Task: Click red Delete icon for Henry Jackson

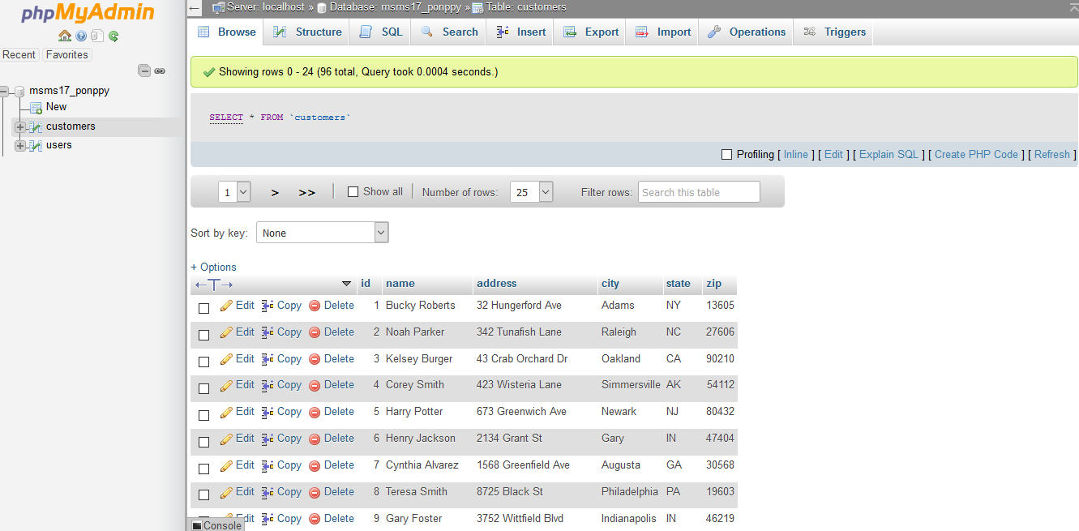Action: click(315, 439)
